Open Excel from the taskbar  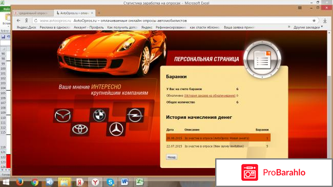coord(139,182)
